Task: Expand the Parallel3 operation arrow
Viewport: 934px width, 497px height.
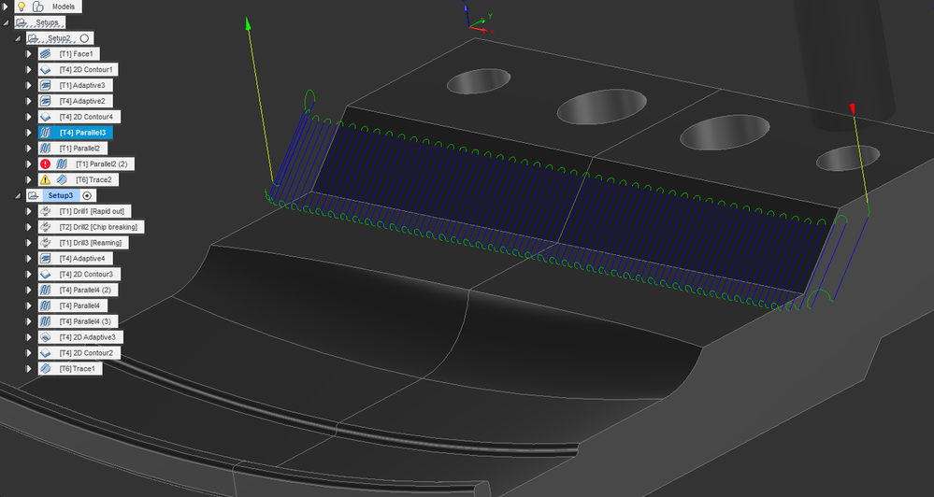Action: coord(29,132)
